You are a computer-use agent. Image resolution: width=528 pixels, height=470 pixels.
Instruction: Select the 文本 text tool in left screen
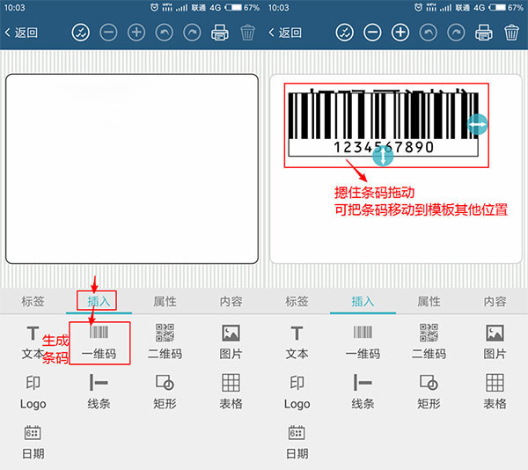33,334
